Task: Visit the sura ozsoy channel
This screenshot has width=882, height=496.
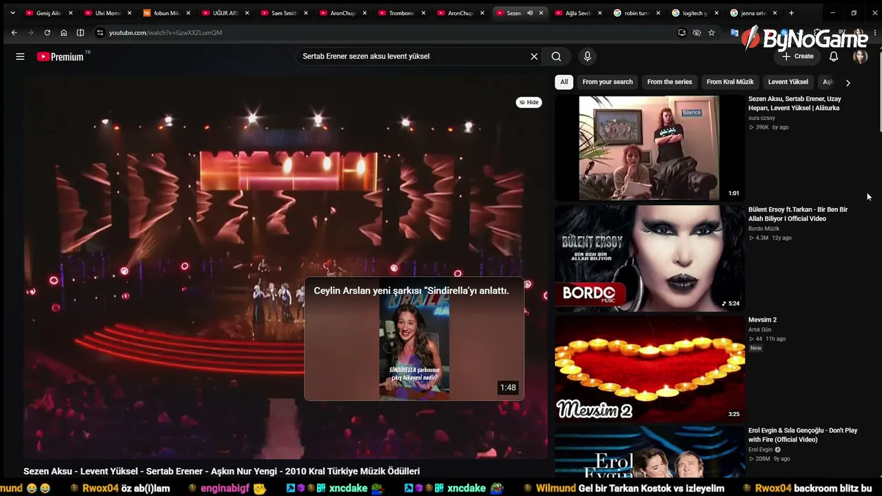Action: 761,118
